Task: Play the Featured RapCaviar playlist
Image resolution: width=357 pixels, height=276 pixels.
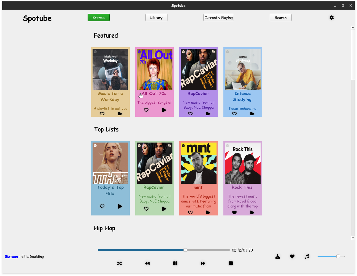Action: tap(208, 114)
